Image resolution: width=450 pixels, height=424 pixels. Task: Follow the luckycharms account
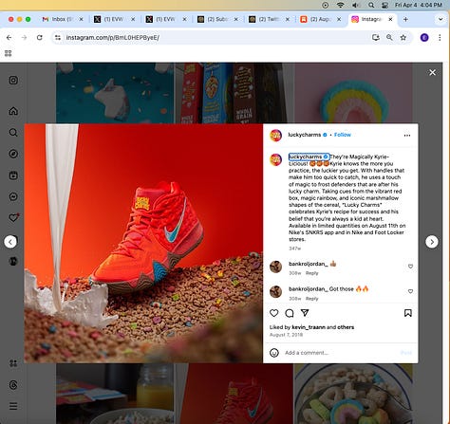pos(343,135)
